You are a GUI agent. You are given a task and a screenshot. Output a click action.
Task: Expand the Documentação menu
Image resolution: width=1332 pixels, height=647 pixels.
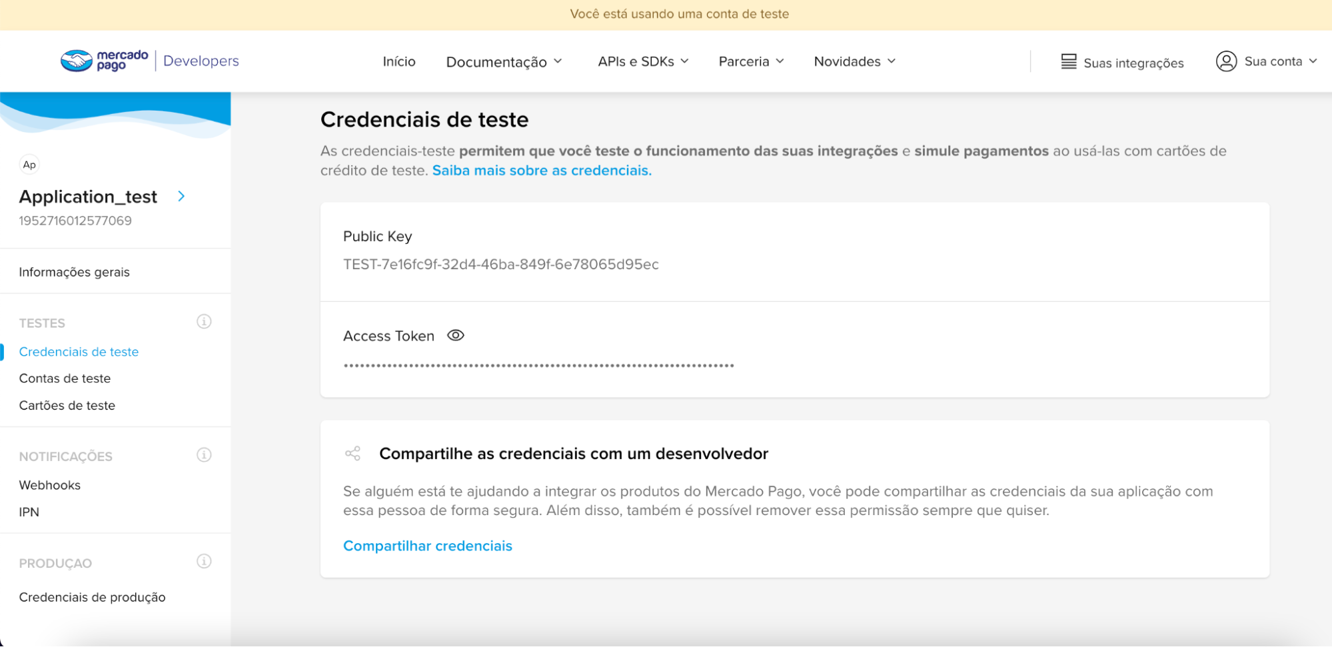tap(504, 61)
